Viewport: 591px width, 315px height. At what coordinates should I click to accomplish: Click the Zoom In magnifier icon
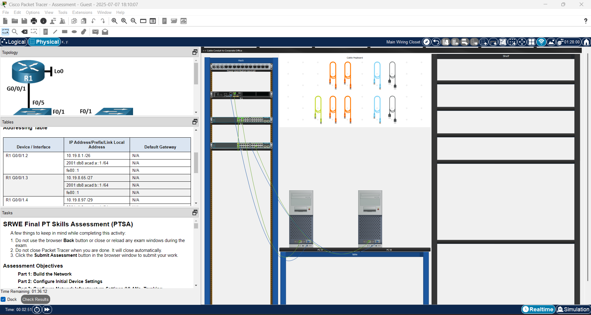(x=114, y=21)
